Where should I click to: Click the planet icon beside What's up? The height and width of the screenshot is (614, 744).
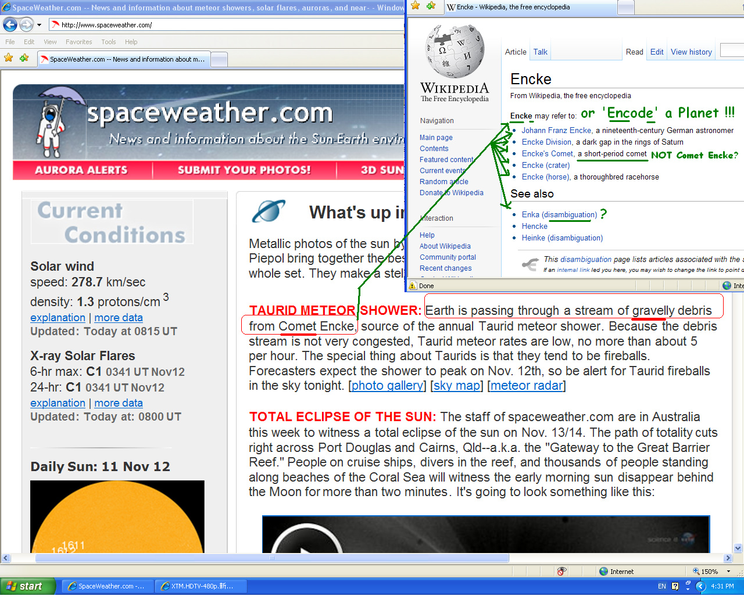pos(269,211)
